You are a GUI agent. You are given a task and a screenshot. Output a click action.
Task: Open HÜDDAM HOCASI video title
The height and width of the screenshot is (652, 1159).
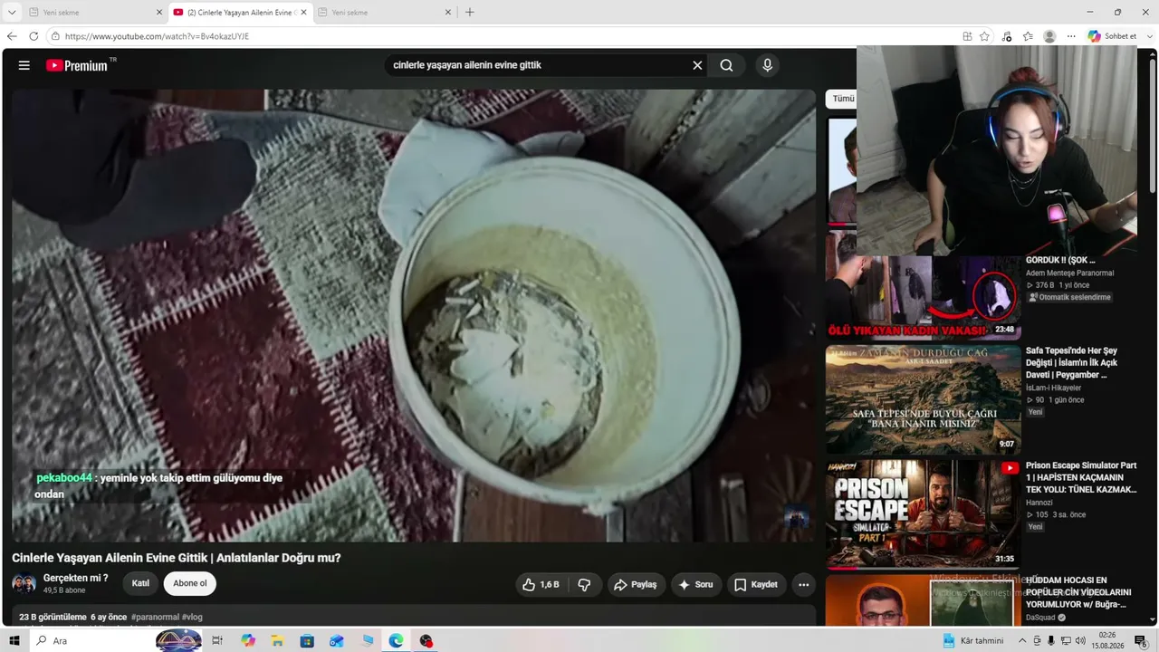tap(1077, 592)
